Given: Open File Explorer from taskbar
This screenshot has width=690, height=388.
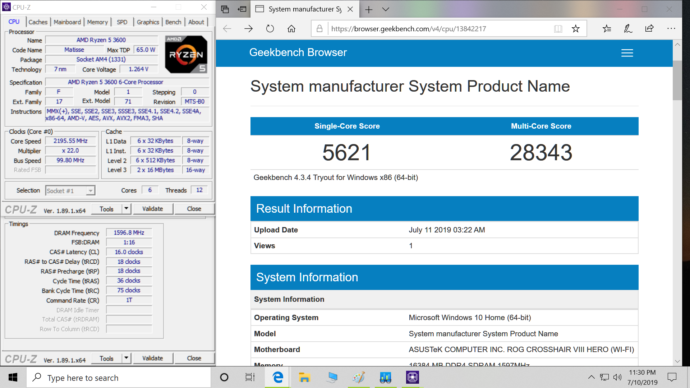Looking at the screenshot, I should point(304,377).
